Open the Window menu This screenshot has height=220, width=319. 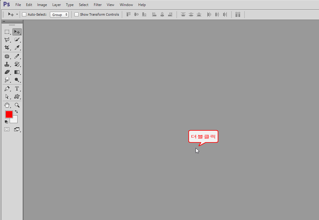[126, 5]
